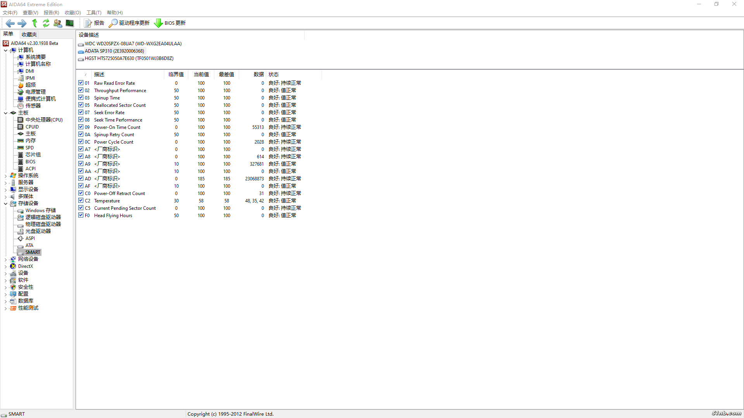Click the Refresh toolbar icon
This screenshot has width=744, height=418.
46,23
